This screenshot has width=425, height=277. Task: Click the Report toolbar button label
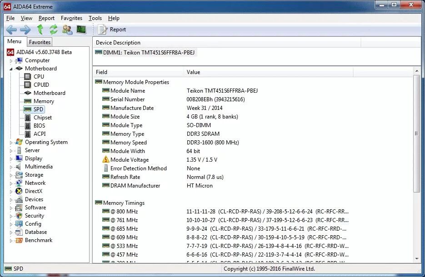click(118, 30)
